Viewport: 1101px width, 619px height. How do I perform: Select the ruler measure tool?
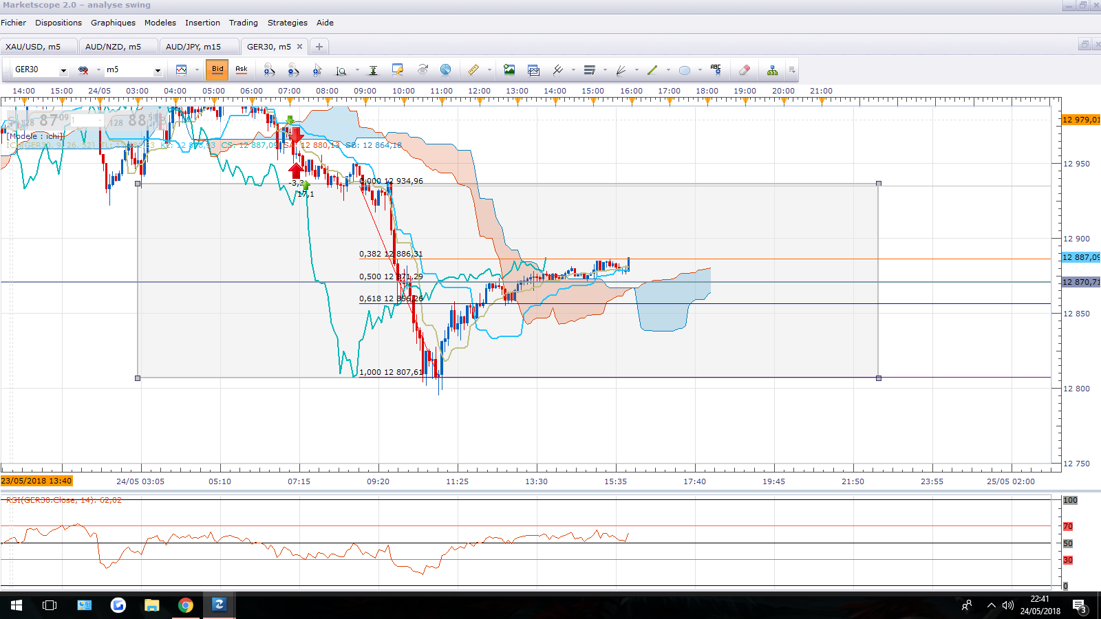[x=473, y=69]
